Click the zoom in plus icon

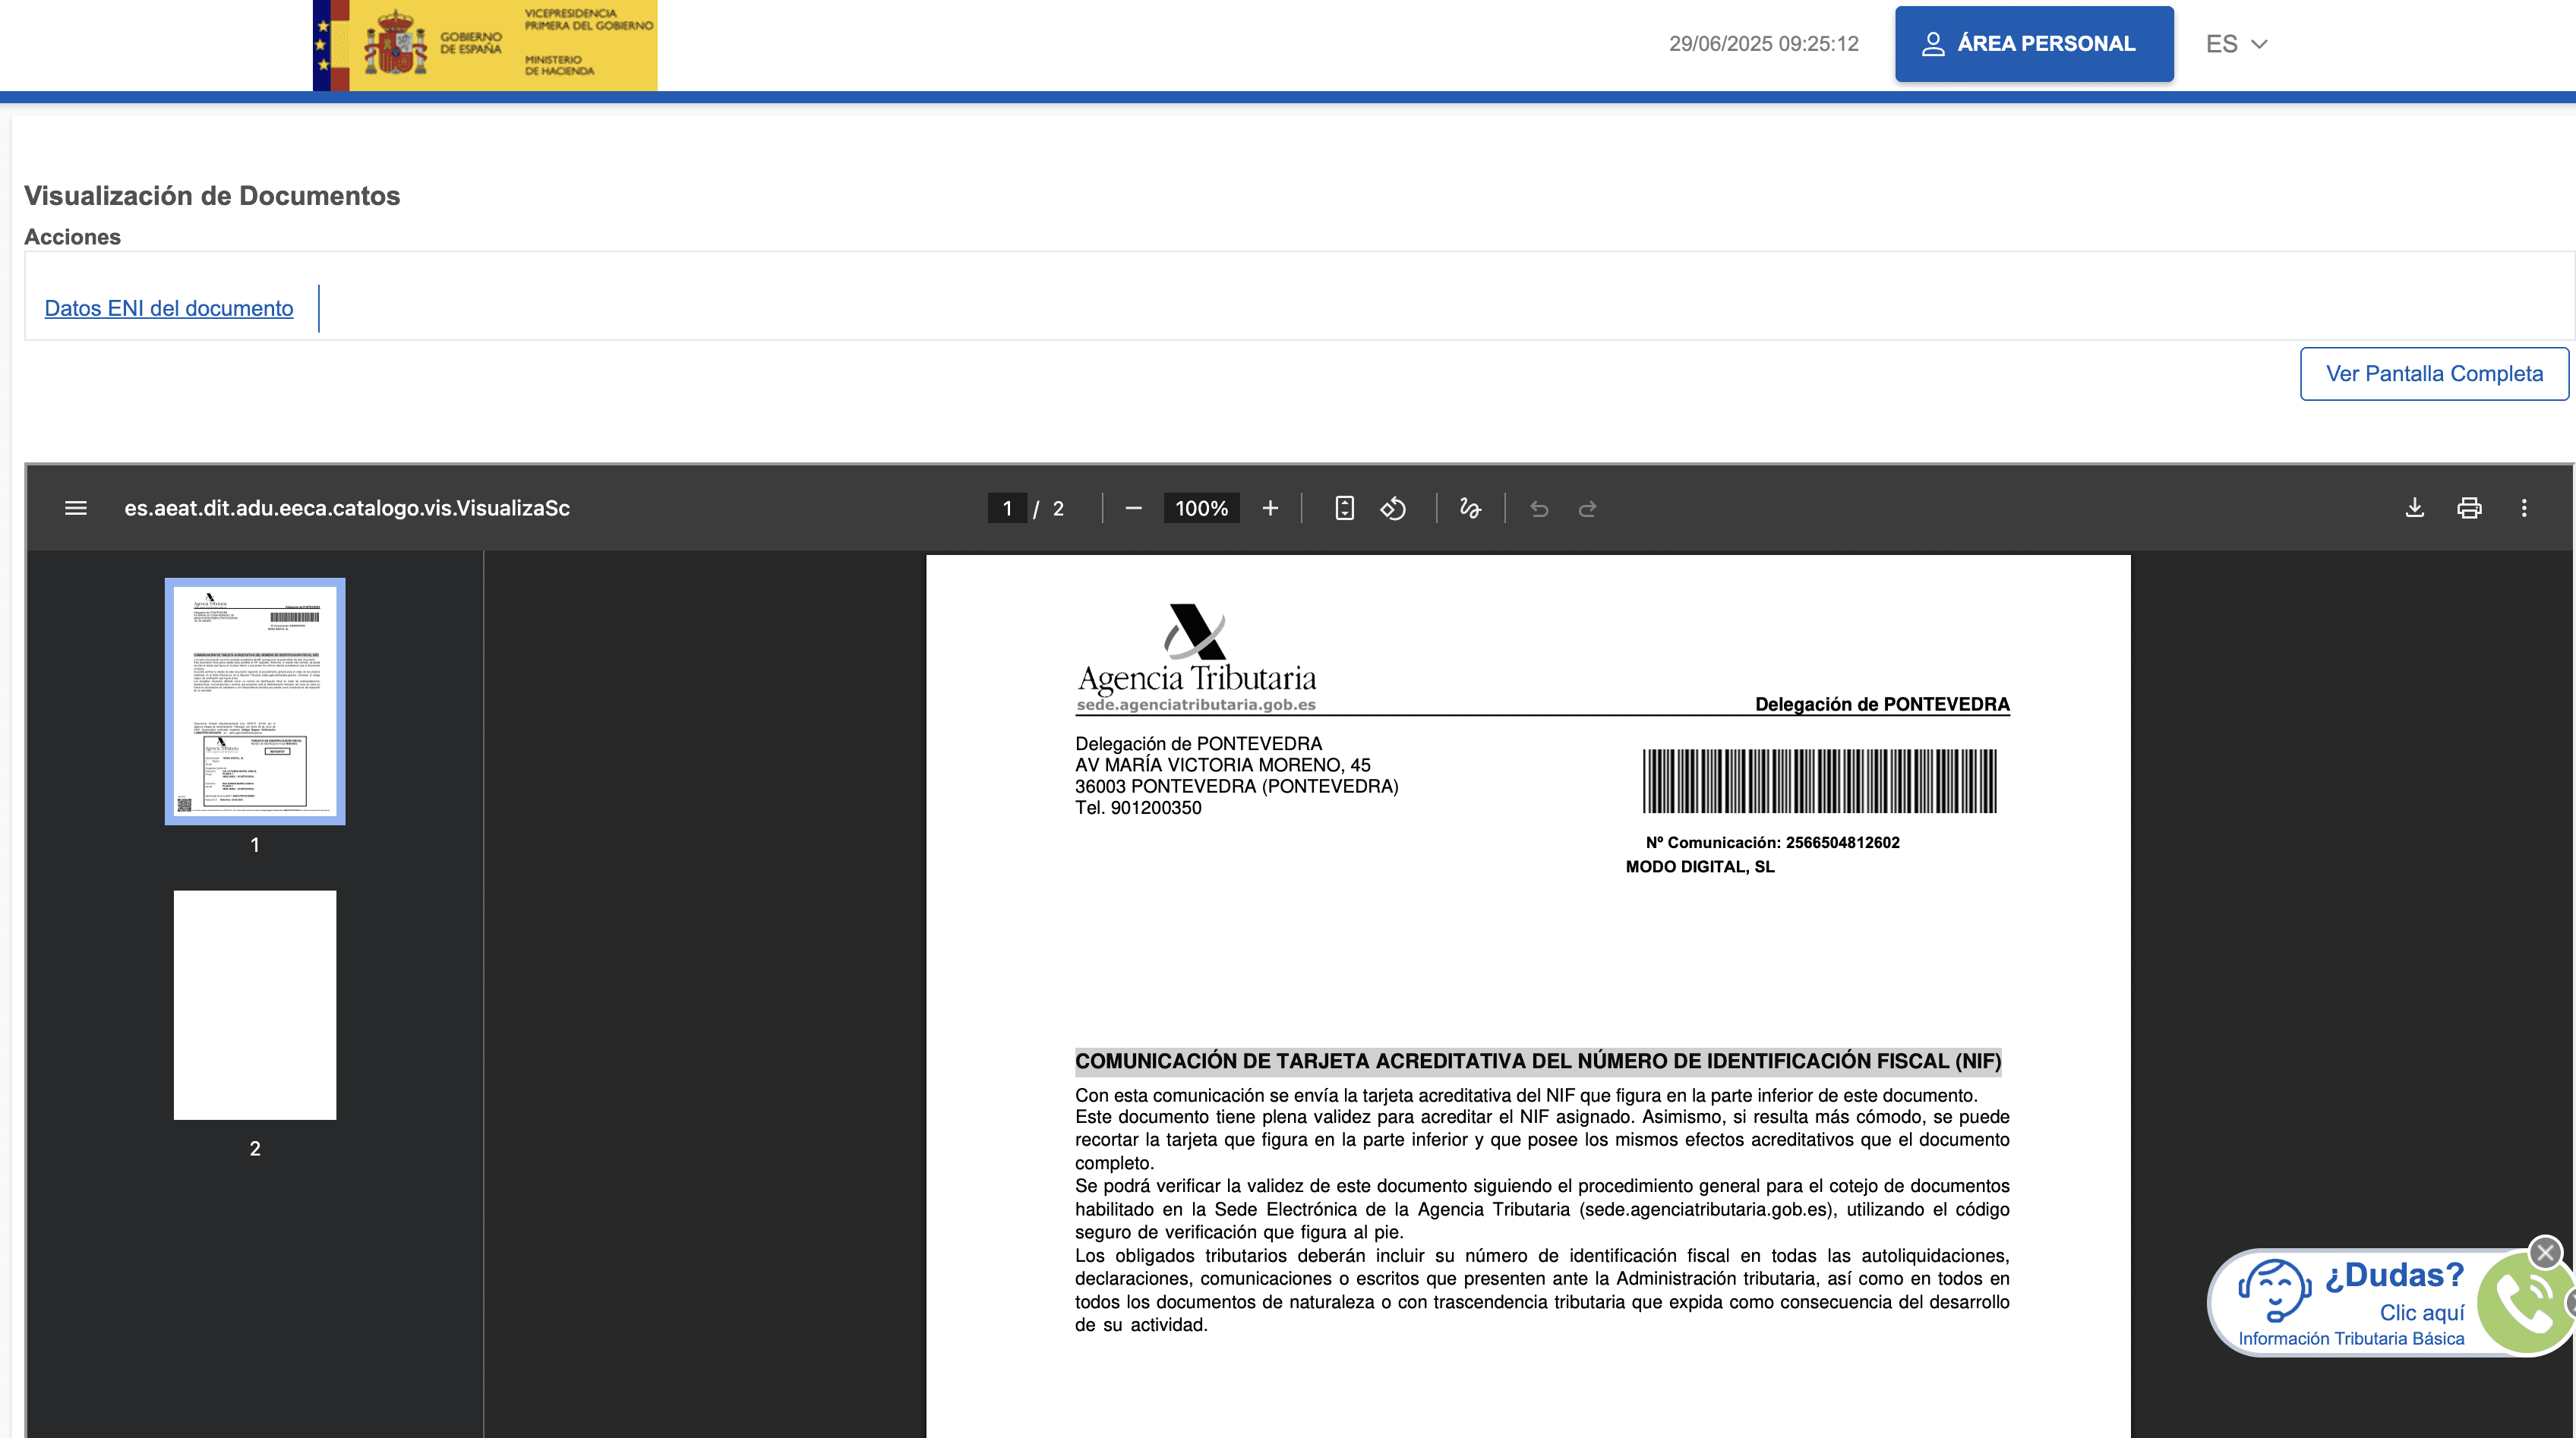click(1270, 508)
